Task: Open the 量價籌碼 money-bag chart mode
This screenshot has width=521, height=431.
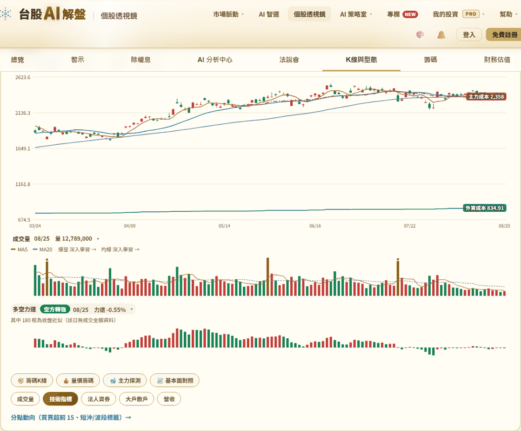Action: pyautogui.click(x=78, y=380)
